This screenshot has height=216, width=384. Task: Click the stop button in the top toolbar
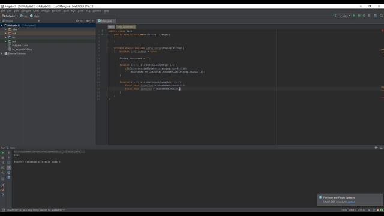click(370, 16)
